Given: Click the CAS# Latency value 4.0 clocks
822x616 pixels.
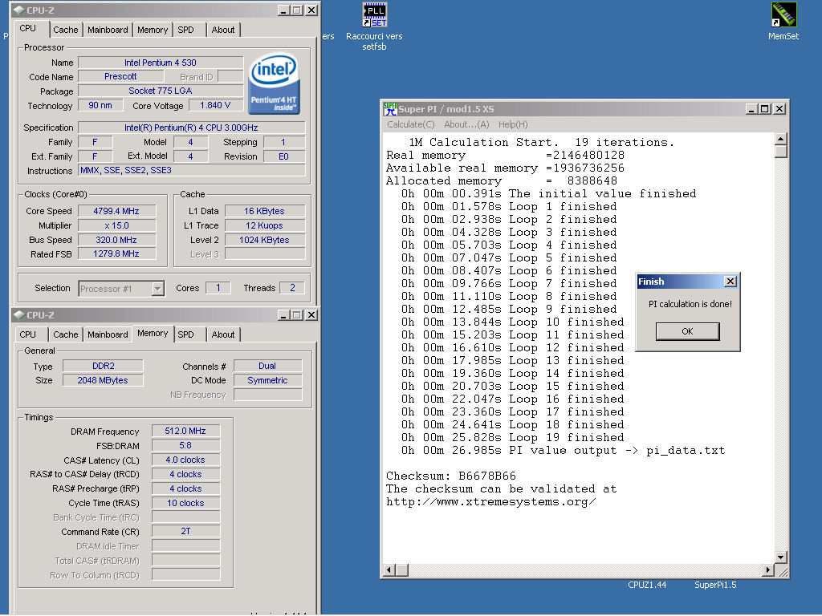Looking at the screenshot, I should [x=185, y=460].
